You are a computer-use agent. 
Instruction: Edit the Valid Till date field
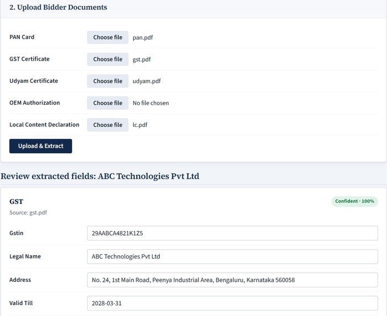point(232,303)
